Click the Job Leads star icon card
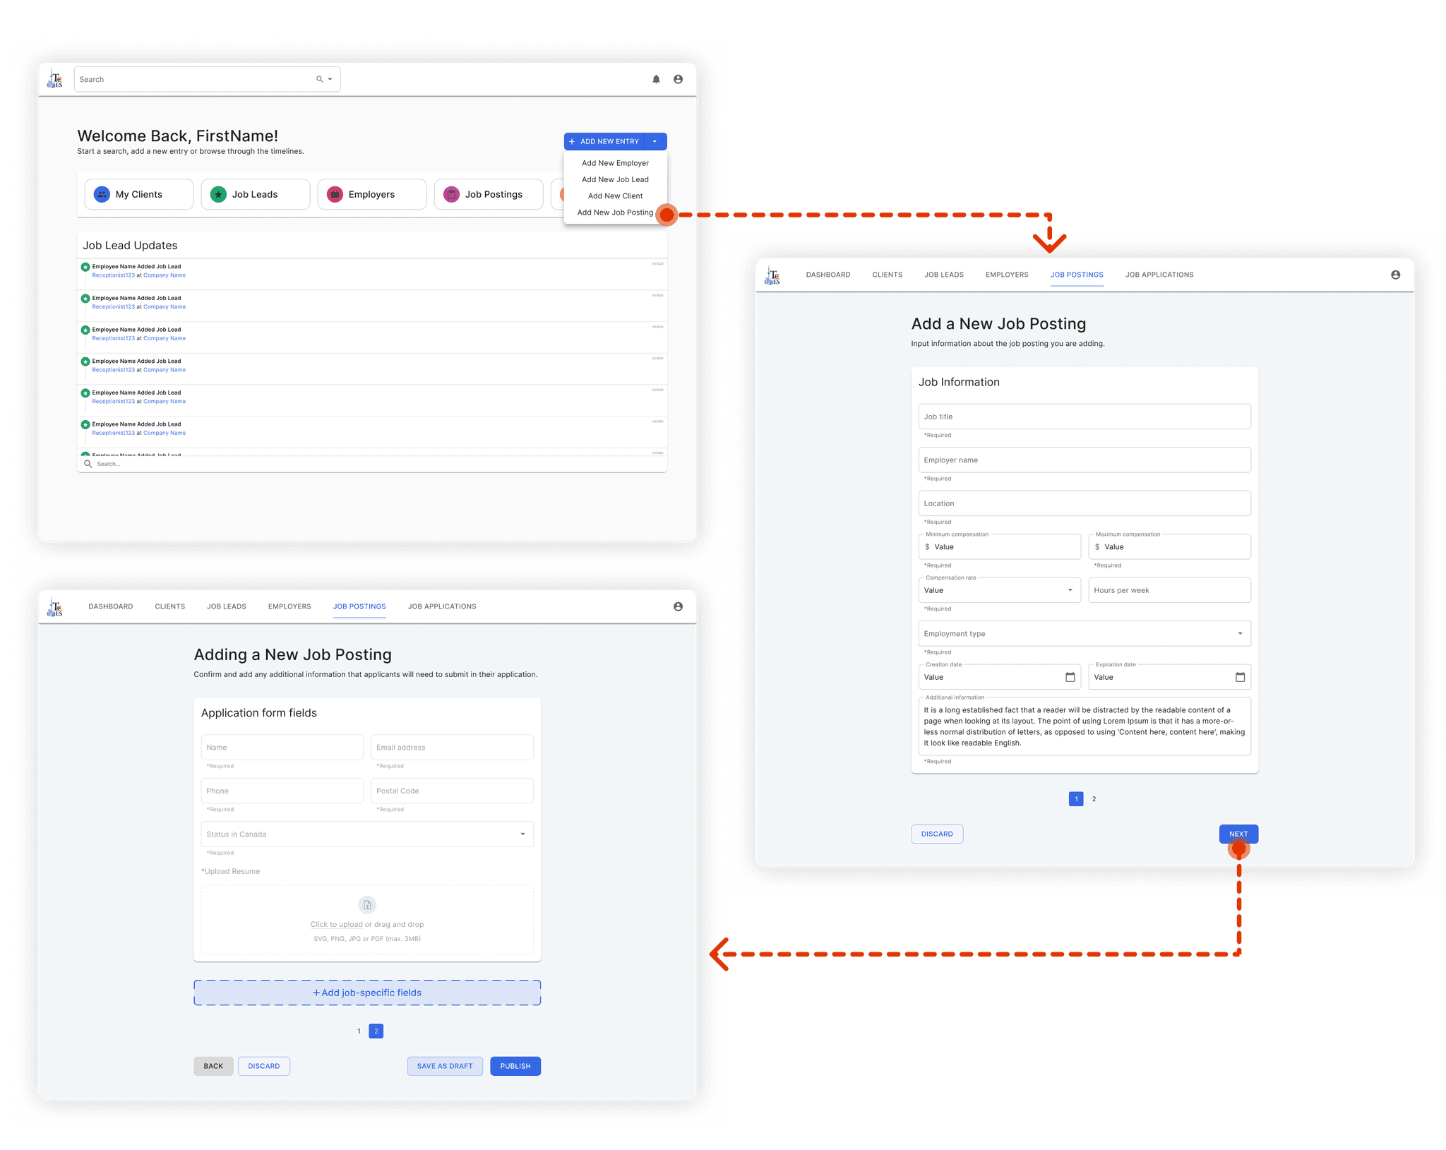Viewport: 1446px width, 1150px height. point(219,194)
